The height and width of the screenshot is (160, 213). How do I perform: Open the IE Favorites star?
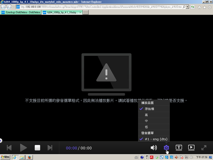(x=204, y=7)
